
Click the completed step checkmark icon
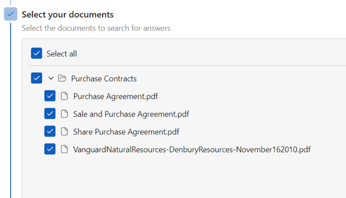pos(11,14)
